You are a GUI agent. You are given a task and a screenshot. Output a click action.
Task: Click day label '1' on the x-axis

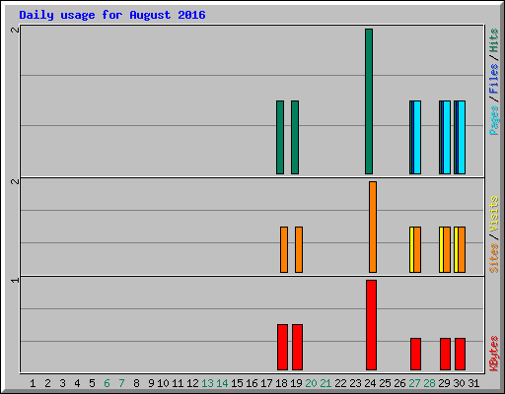[33, 383]
